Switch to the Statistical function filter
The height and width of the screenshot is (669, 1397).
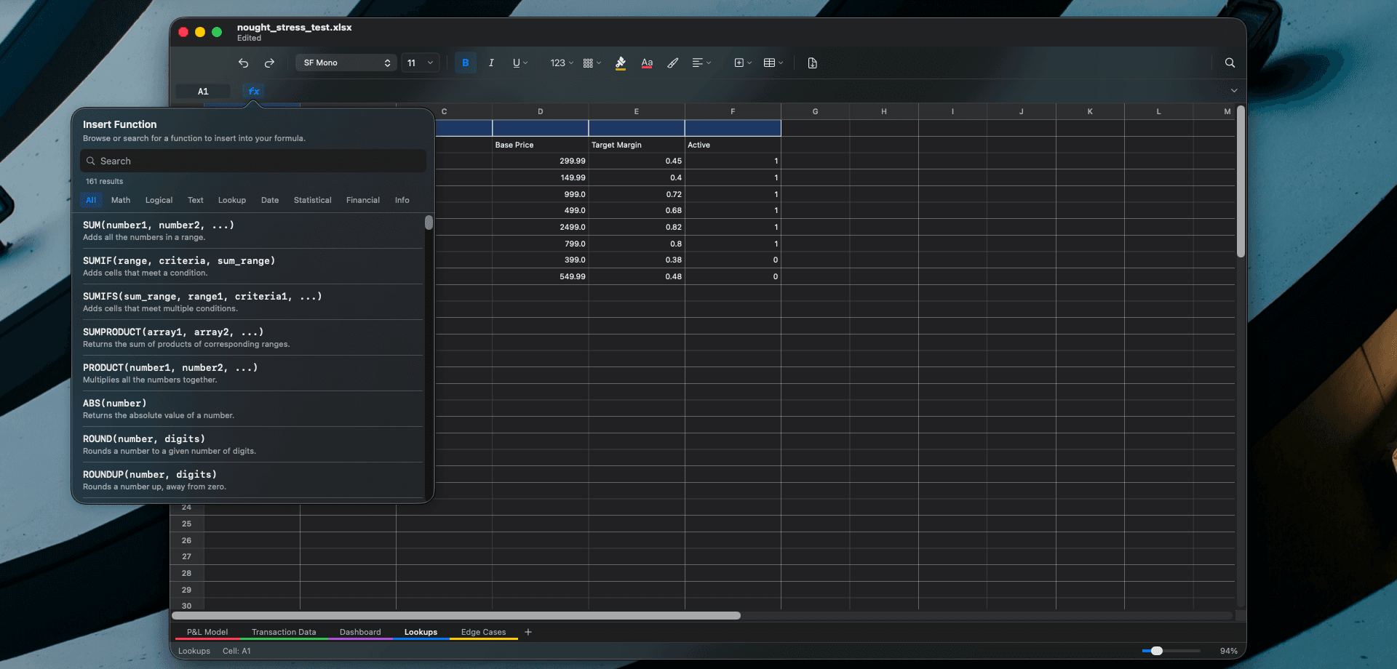click(x=312, y=200)
